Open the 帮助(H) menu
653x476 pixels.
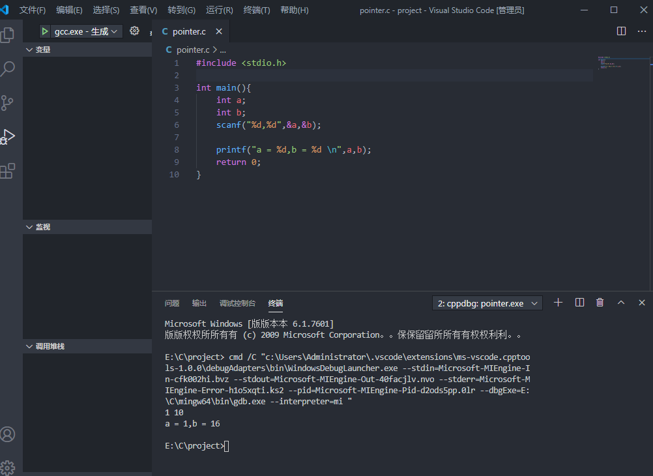(x=295, y=10)
